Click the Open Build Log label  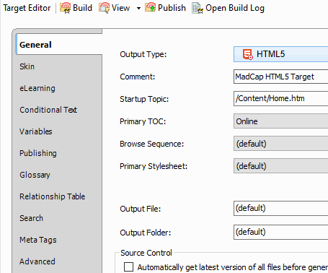(235, 8)
